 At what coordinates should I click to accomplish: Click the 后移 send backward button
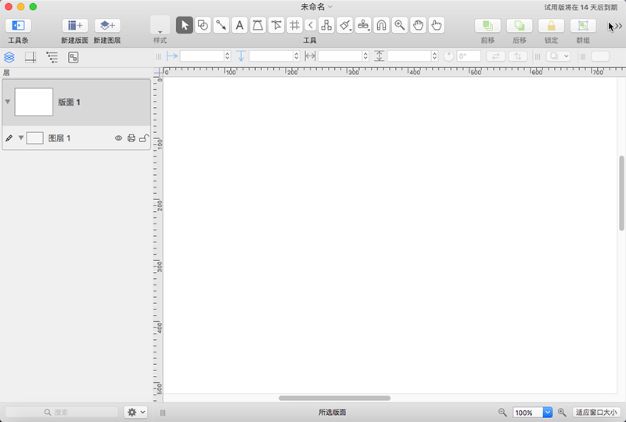coord(520,26)
